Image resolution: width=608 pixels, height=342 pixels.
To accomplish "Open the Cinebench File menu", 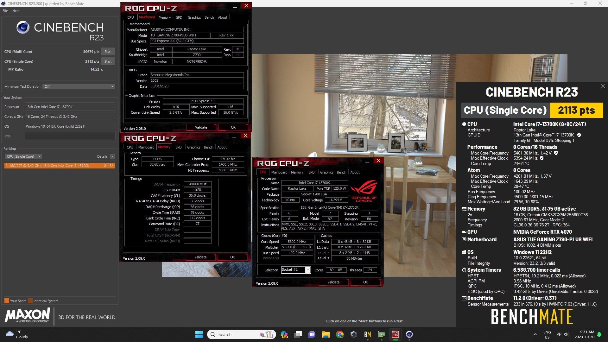I will tap(5, 11).
